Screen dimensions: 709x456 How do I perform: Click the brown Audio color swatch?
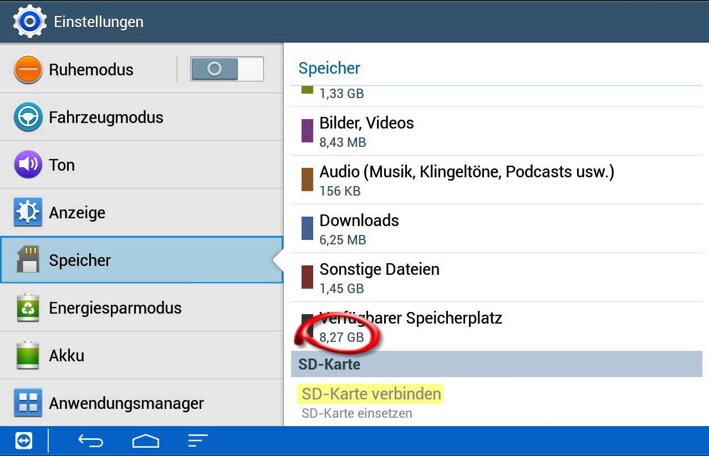tap(307, 180)
